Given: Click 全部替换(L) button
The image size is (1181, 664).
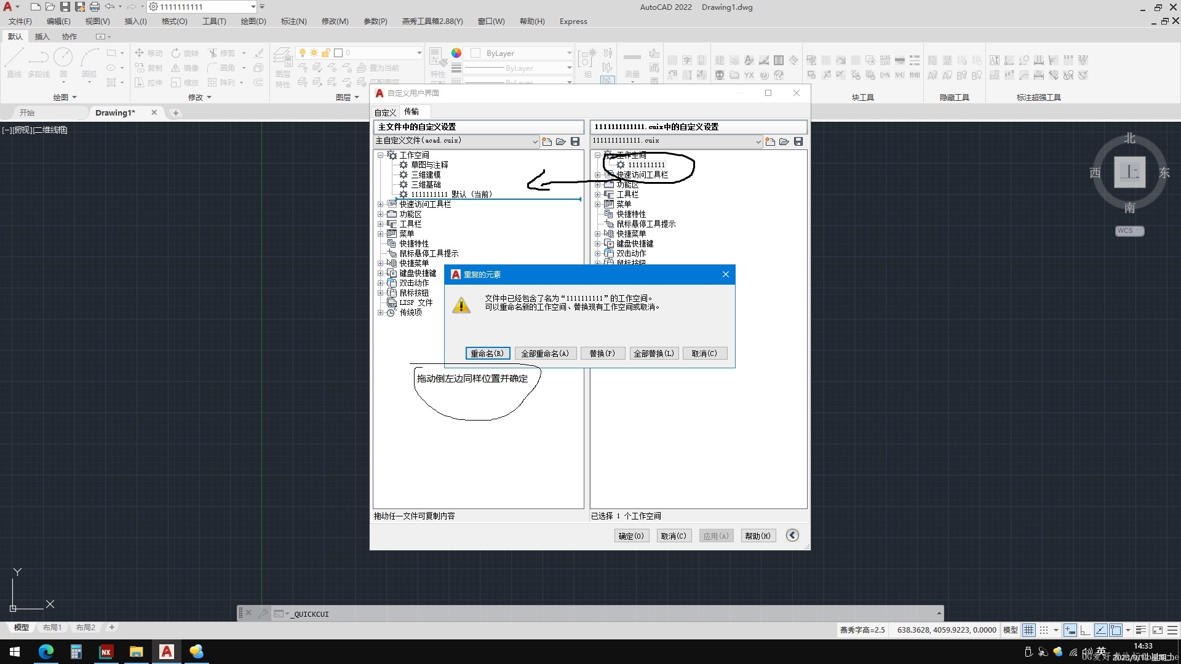Looking at the screenshot, I should tap(654, 354).
